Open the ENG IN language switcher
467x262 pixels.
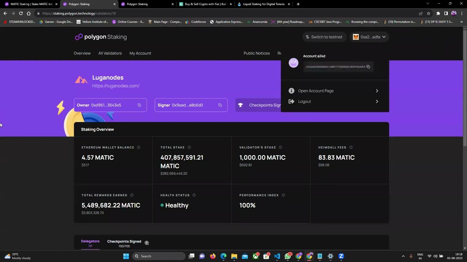pos(420,256)
